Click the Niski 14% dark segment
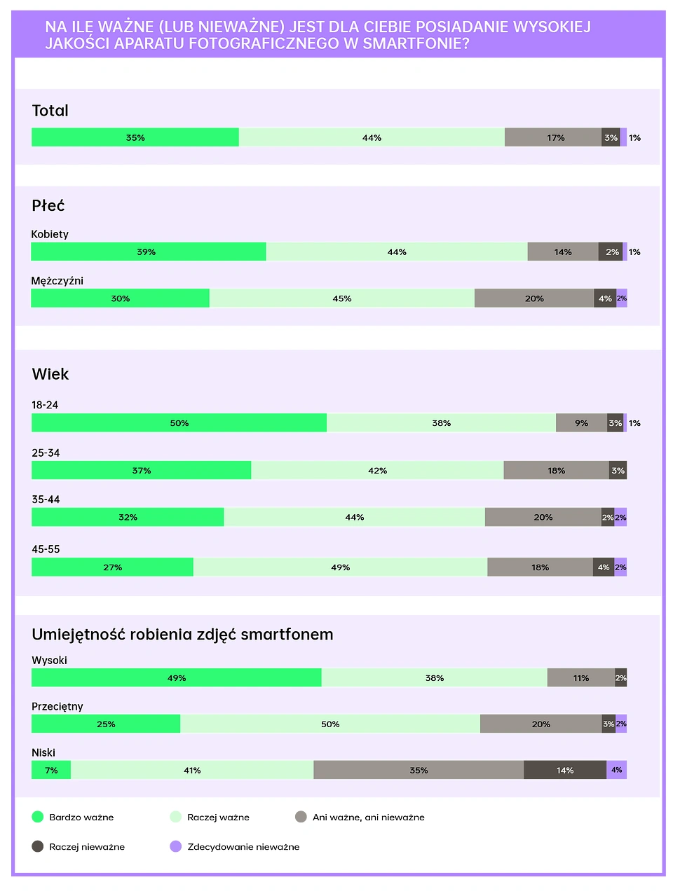 (565, 770)
